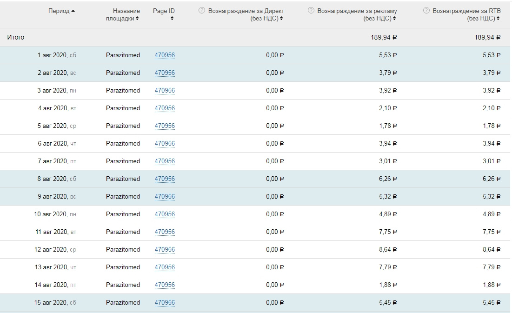Click the Итого total row label
512x313 pixels.
pyautogui.click(x=16, y=37)
